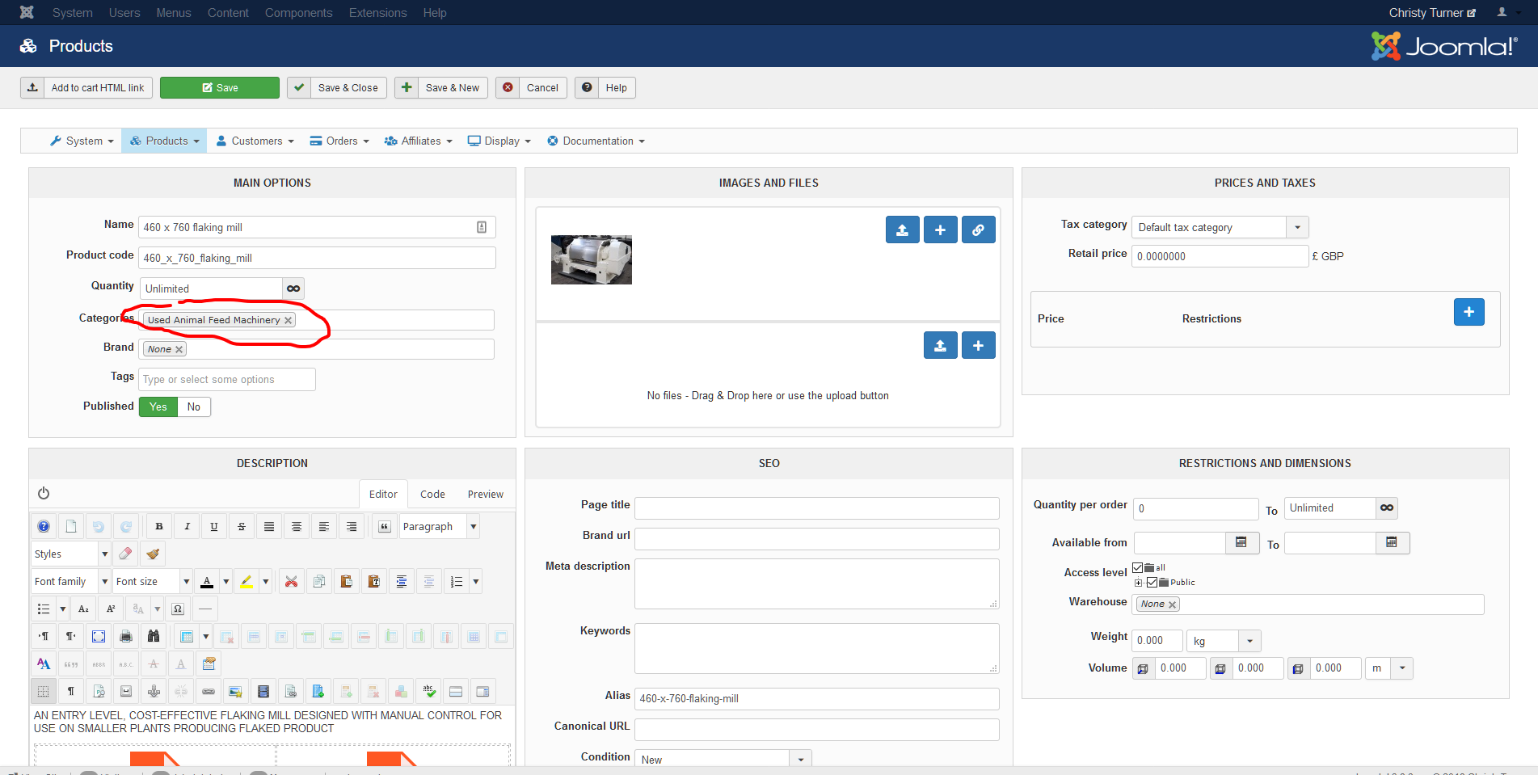Screen dimensions: 1538x775
Task: Paste as plain text in the editor
Action: [x=374, y=582]
